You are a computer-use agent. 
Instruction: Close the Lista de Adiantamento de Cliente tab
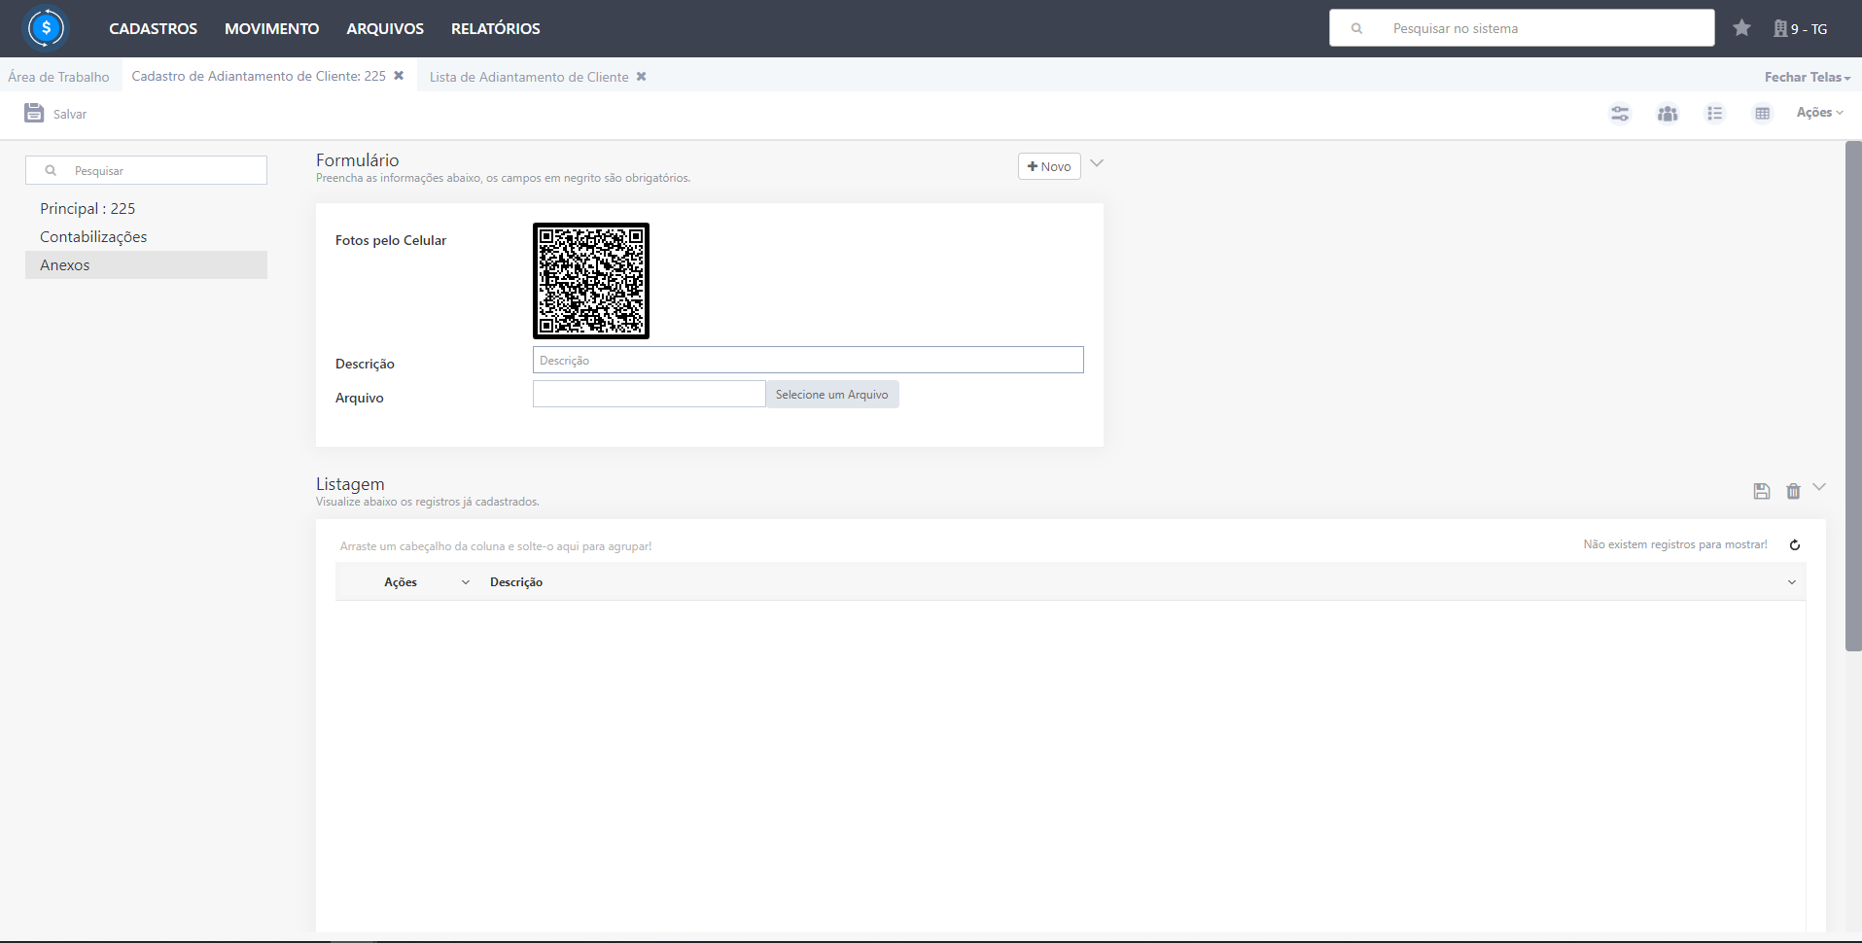tap(642, 76)
